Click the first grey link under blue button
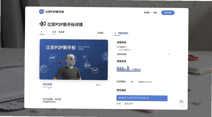 (118, 104)
